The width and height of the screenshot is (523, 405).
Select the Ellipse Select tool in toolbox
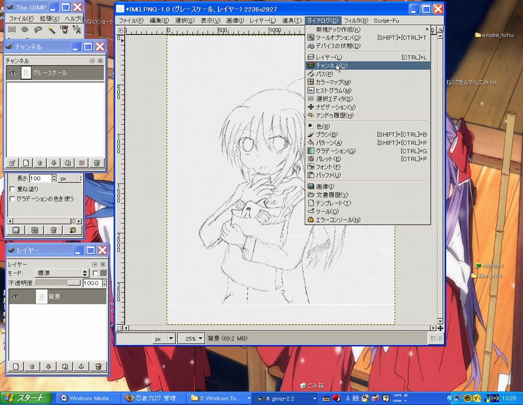[x=24, y=30]
